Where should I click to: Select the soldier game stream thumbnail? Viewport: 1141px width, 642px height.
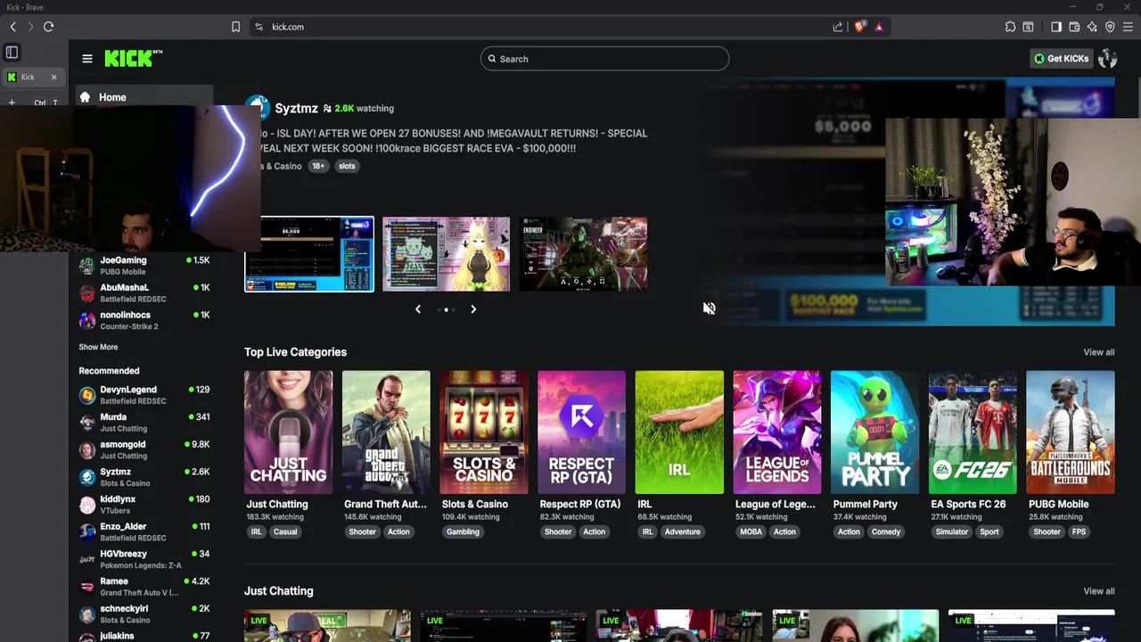(583, 254)
